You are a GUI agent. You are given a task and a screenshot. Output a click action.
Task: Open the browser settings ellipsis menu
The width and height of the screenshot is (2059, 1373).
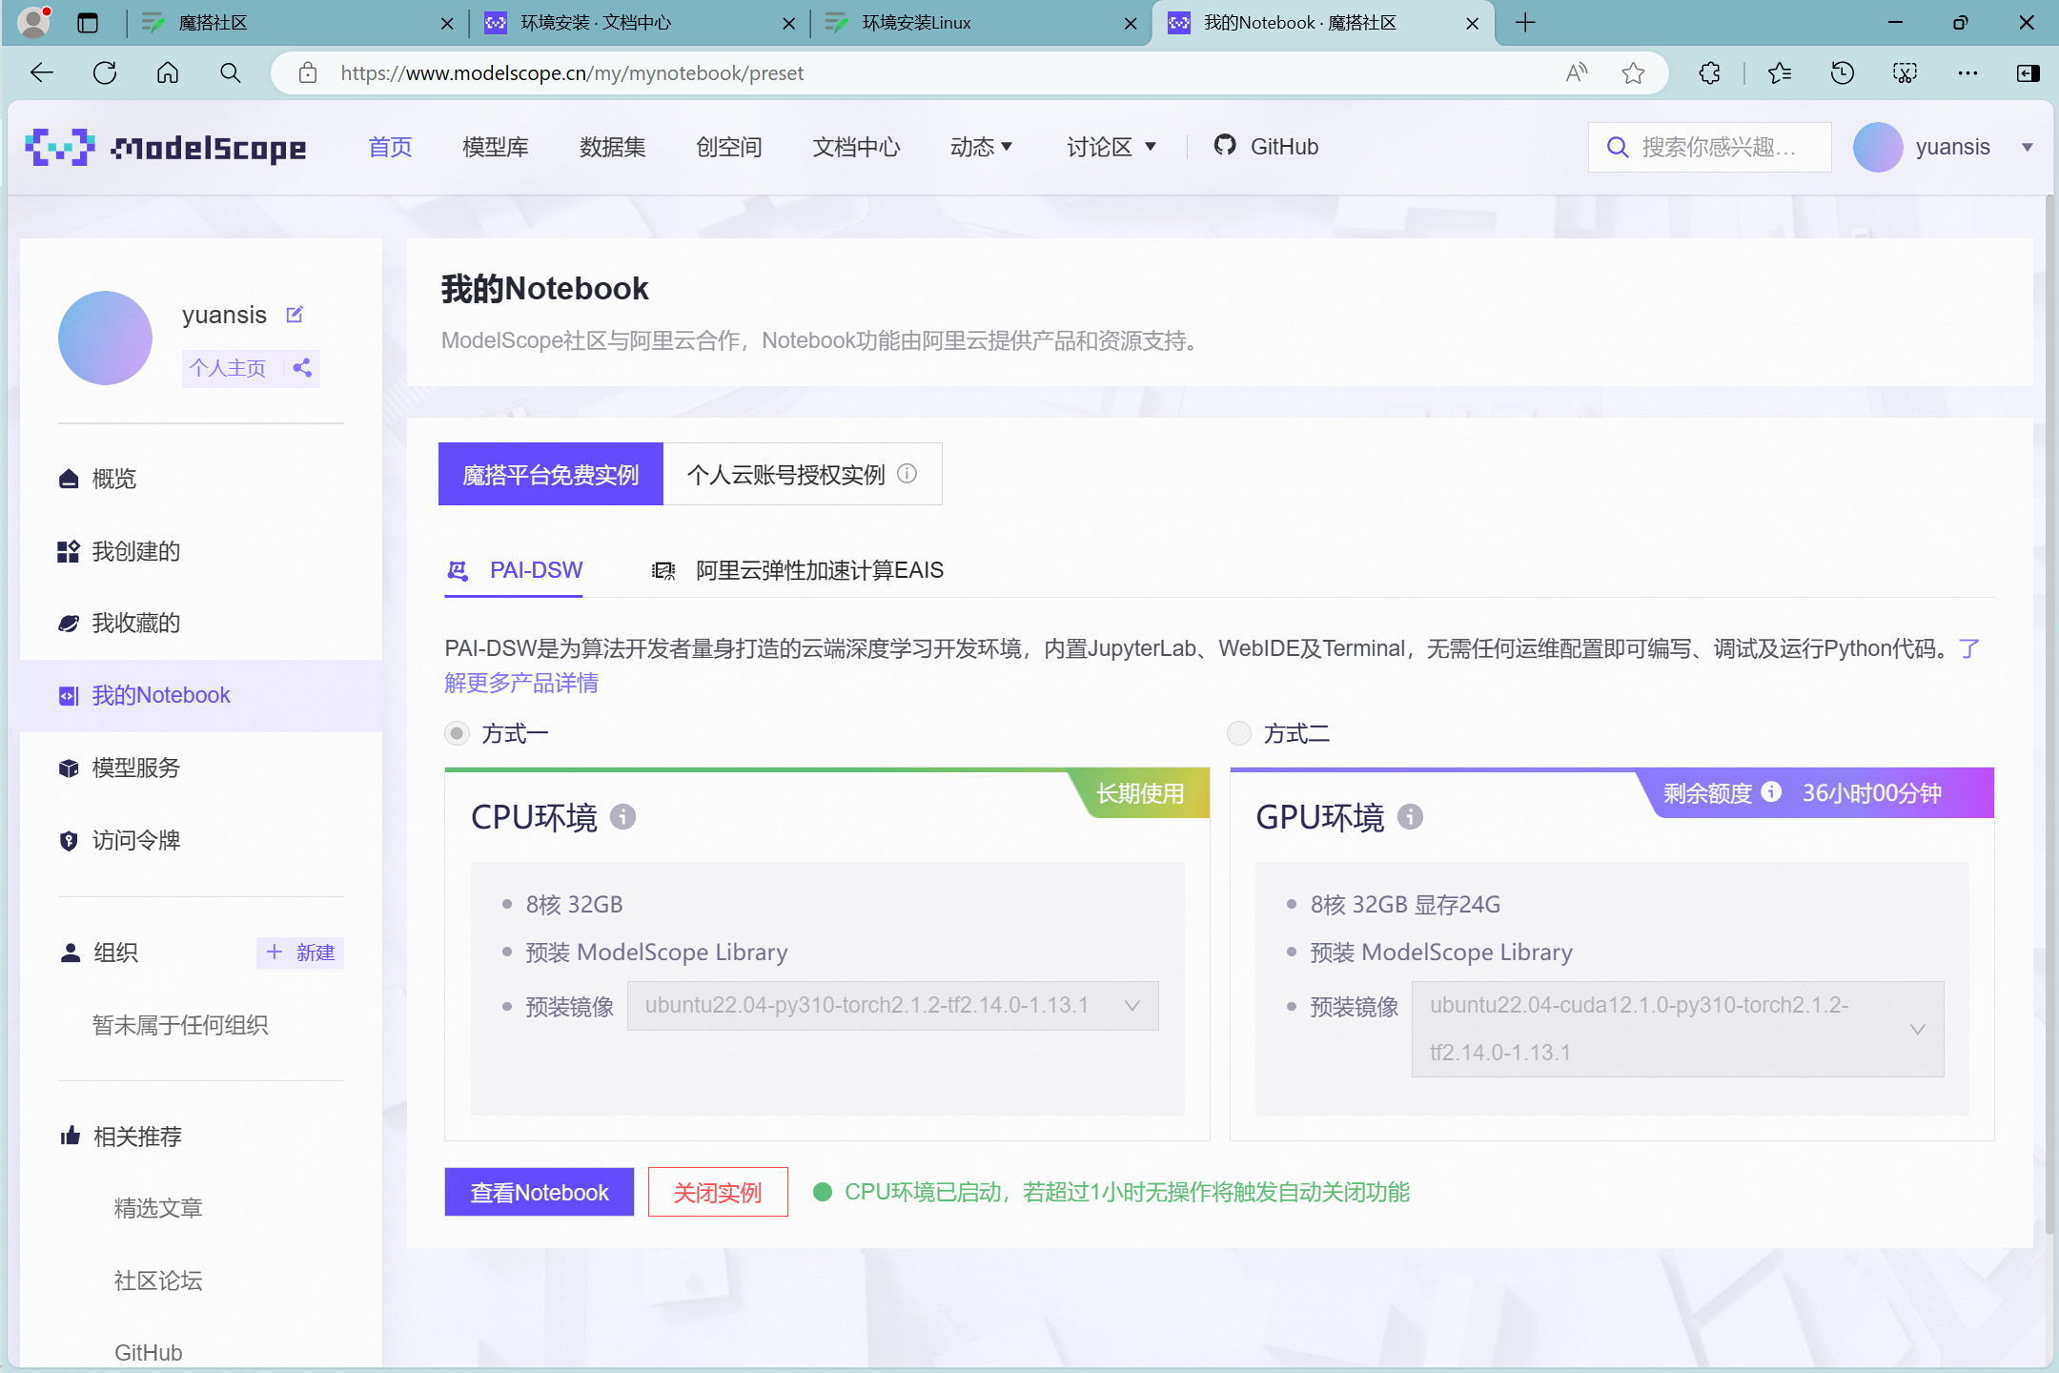click(x=1967, y=72)
